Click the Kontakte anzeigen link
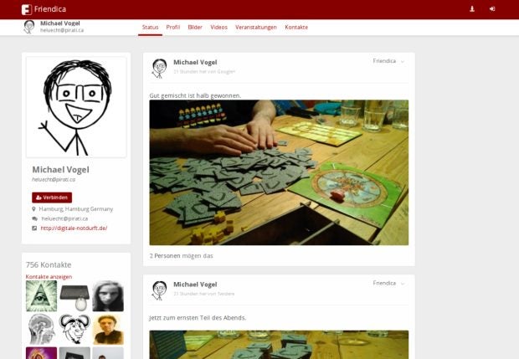 [49, 277]
